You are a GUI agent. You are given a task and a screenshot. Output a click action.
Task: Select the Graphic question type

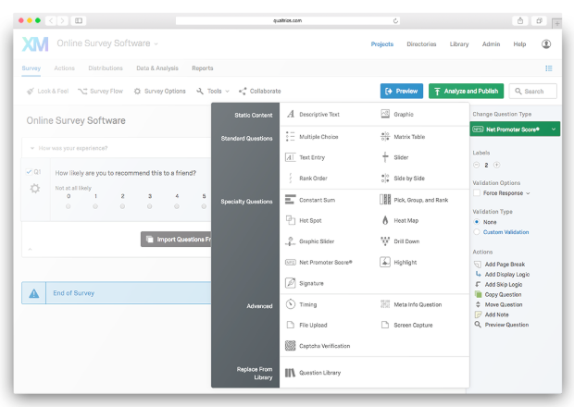397,115
